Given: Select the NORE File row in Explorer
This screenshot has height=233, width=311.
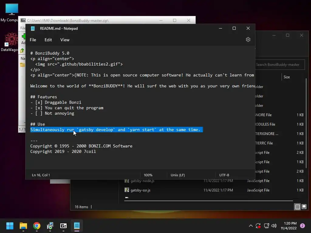Looking at the screenshot, I should tap(280, 115).
